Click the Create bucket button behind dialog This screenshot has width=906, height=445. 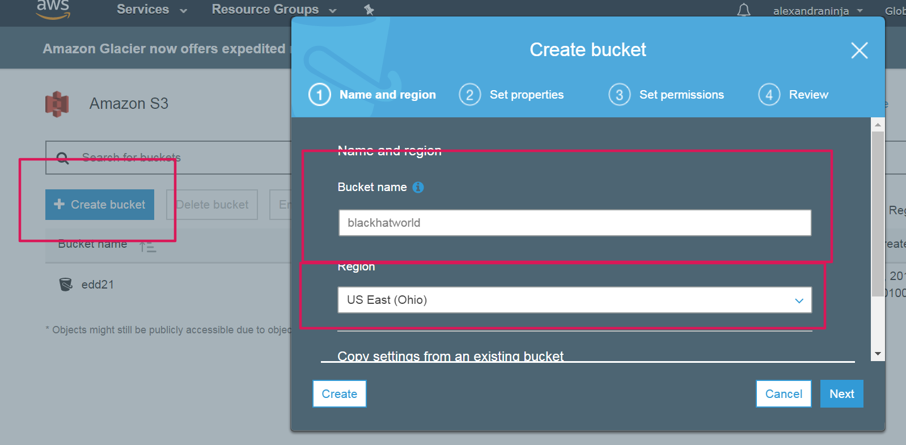coord(100,205)
